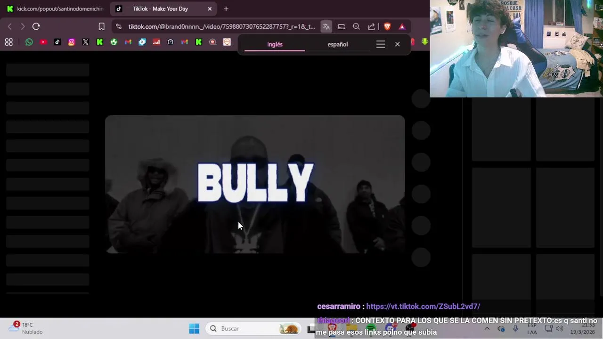
Task: Click the taskbar Buscar search box
Action: [x=254, y=329]
